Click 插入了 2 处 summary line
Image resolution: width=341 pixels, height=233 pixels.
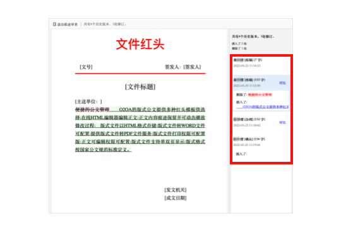[x=239, y=43]
